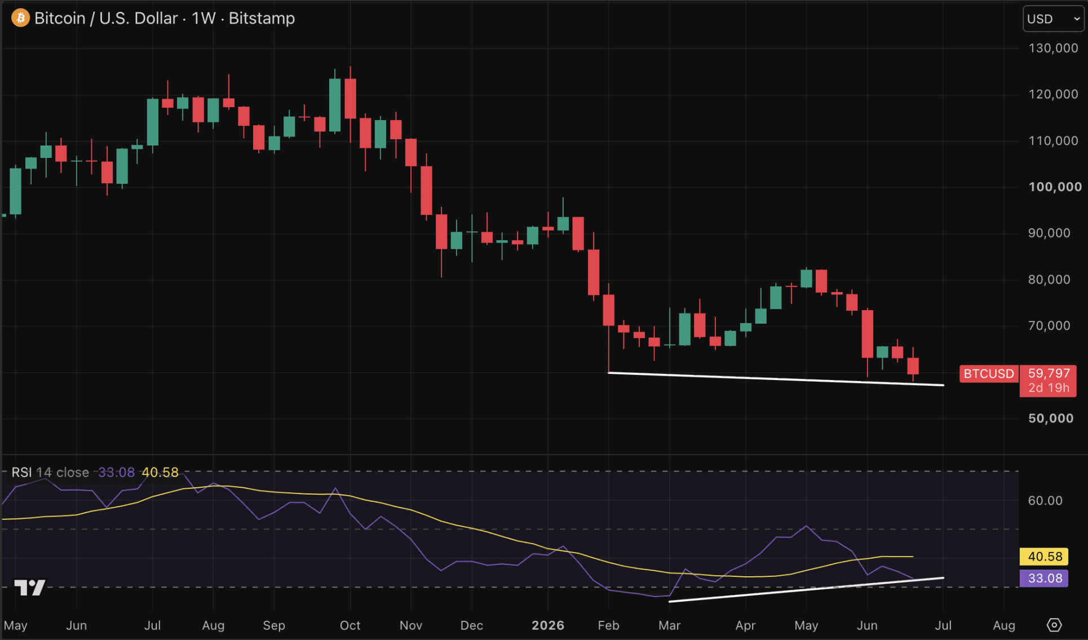This screenshot has width=1088, height=640.
Task: Click the Aug label at far right
Action: click(x=1004, y=625)
